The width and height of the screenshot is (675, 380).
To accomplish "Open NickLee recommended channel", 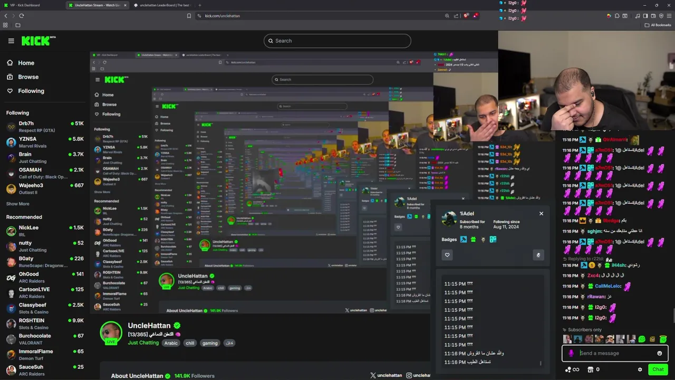I will pos(45,231).
